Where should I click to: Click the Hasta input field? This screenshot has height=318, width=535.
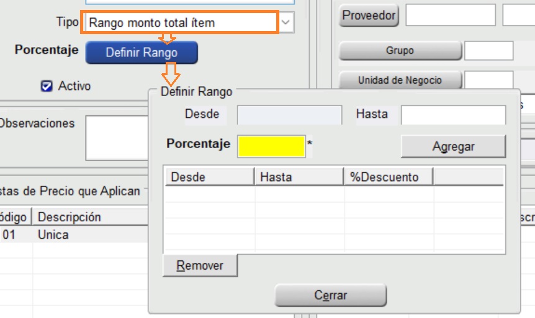tap(453, 115)
